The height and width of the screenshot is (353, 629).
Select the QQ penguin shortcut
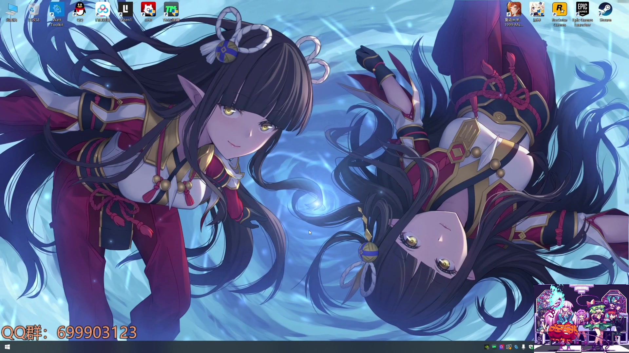80,12
